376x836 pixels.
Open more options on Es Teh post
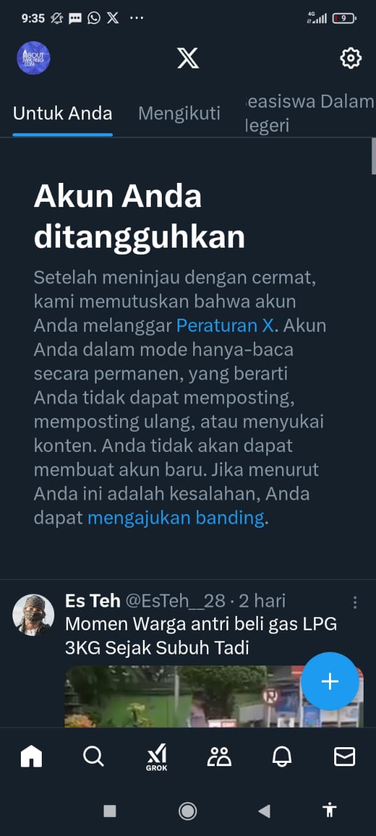point(355,602)
